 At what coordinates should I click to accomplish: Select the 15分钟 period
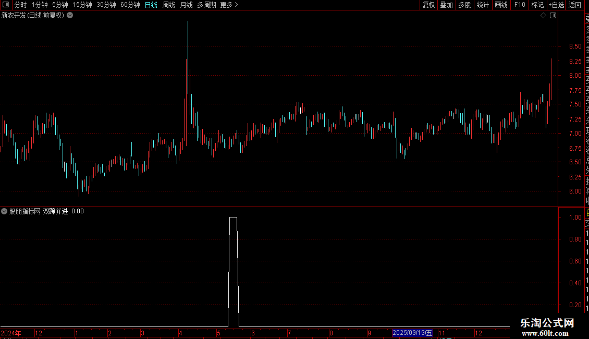pyautogui.click(x=82, y=5)
